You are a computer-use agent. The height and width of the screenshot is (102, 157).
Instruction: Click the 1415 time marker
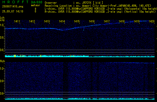point(77,21)
